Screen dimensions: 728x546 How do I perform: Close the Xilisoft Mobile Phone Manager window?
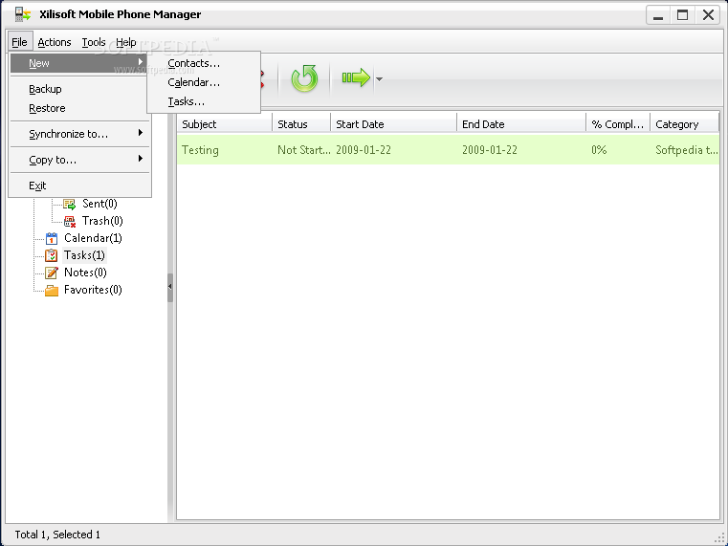[x=708, y=15]
